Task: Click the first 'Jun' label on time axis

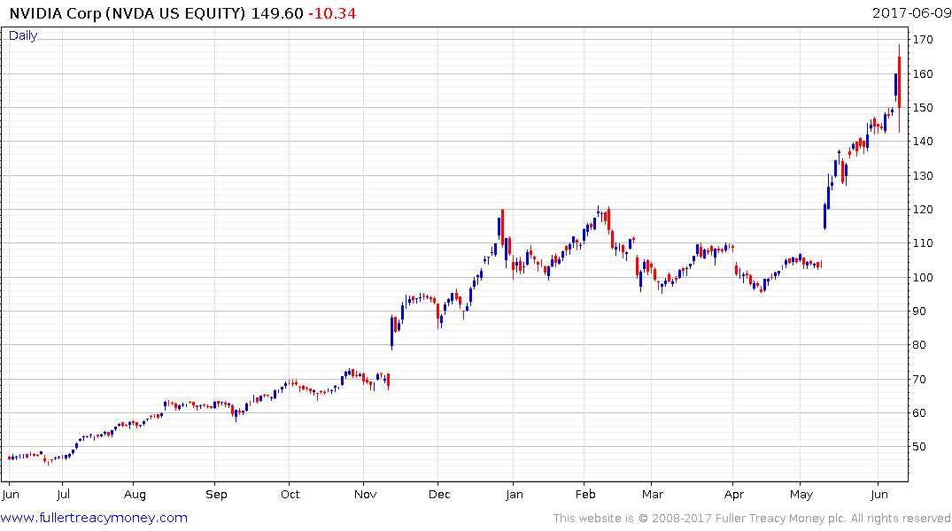Action: [11, 495]
